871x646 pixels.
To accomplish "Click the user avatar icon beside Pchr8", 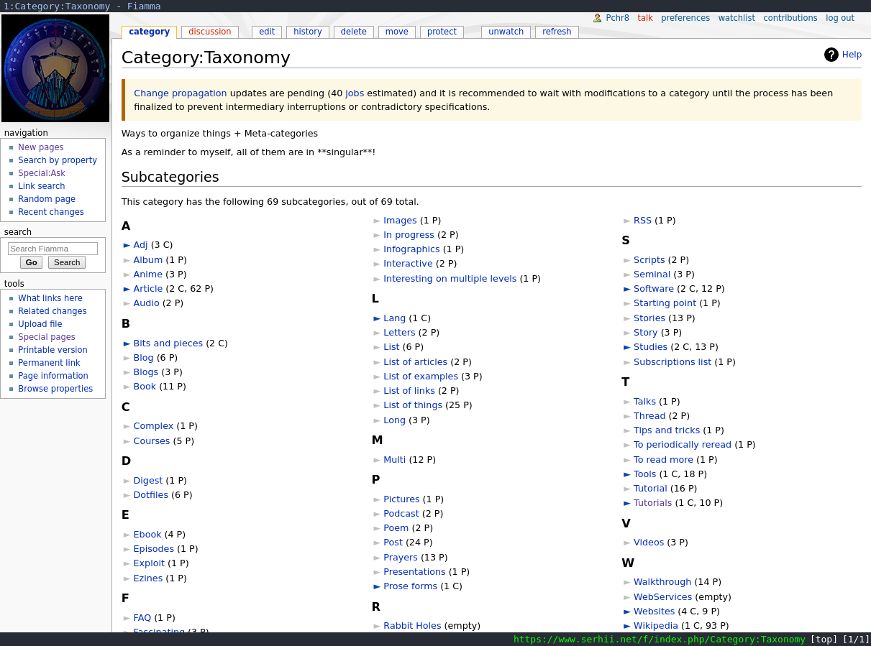I will tap(597, 18).
